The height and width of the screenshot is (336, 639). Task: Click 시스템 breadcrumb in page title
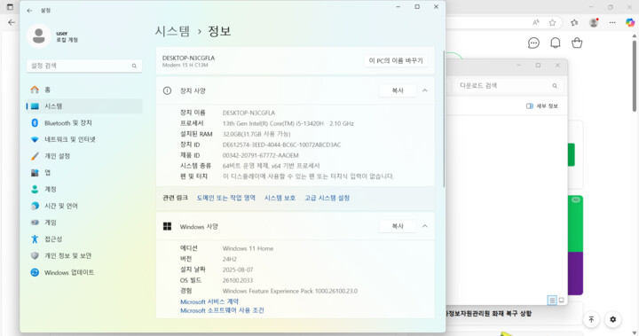coord(172,31)
